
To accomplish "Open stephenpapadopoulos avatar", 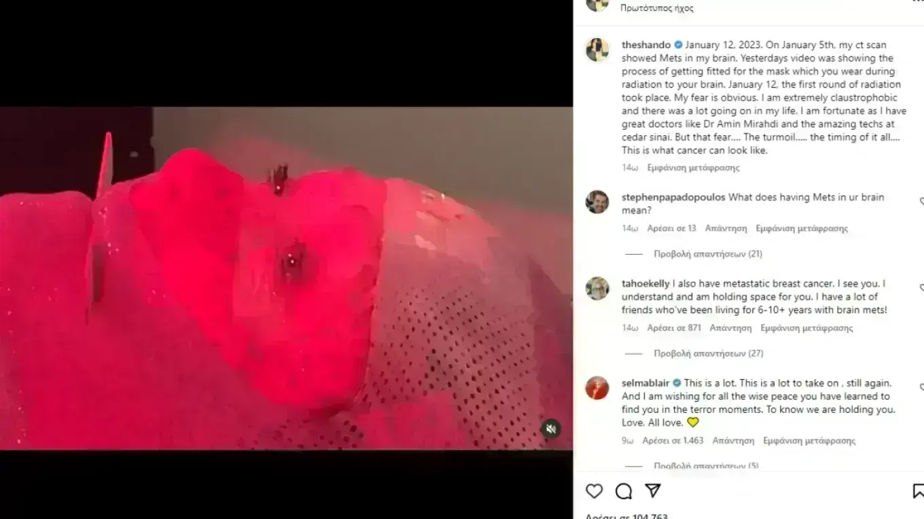I will point(597,202).
